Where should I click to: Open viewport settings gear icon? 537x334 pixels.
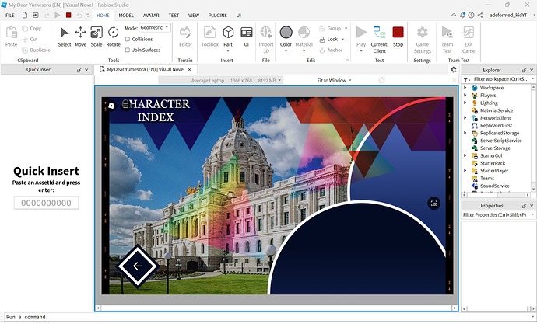pos(454,70)
